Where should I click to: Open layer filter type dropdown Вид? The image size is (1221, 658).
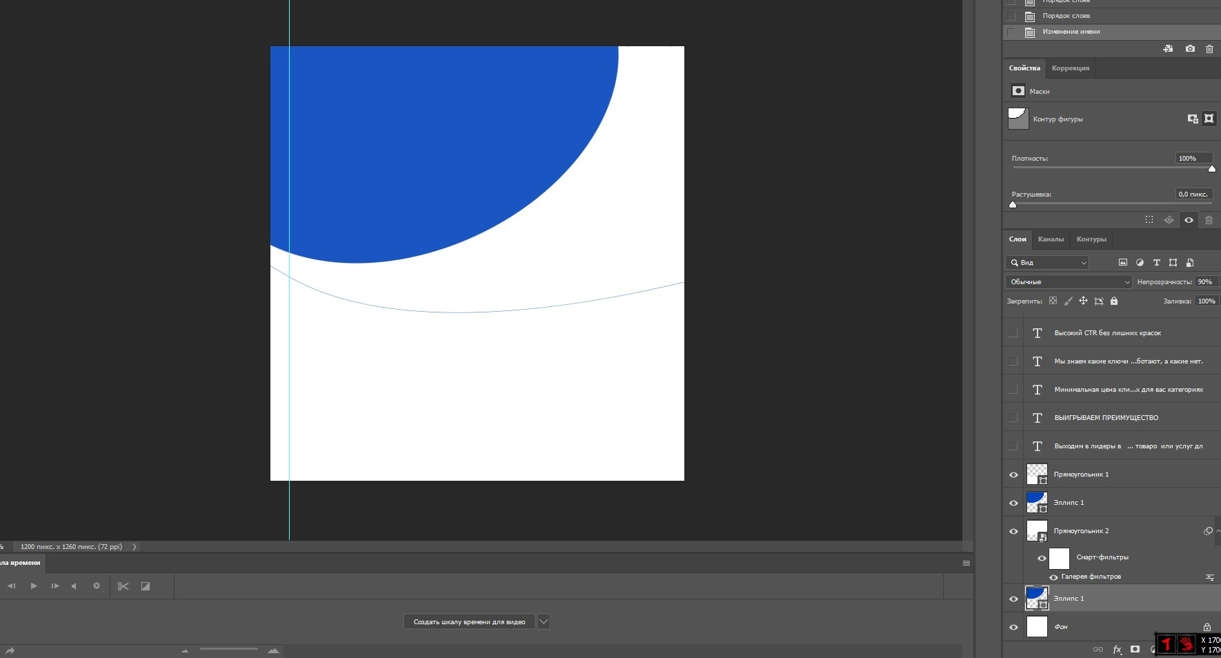[1047, 263]
